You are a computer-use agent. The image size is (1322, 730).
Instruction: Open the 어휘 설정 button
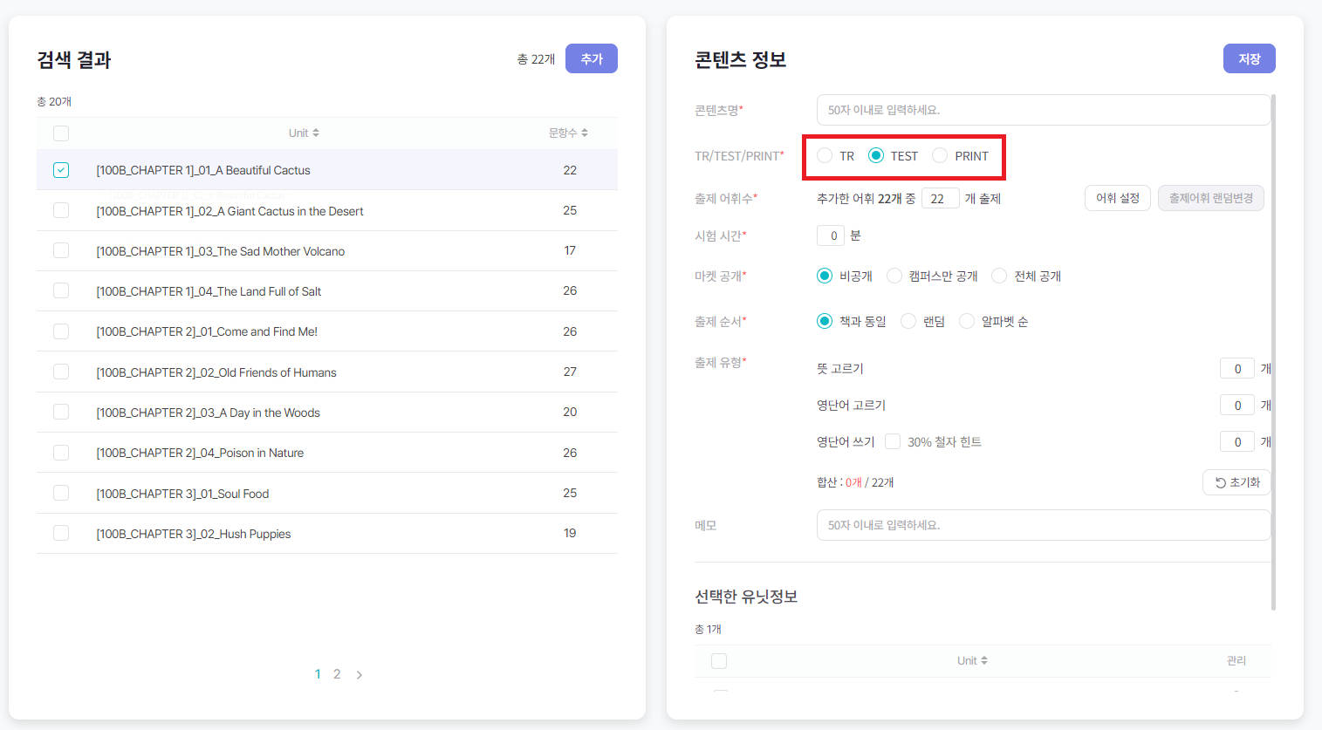pyautogui.click(x=1117, y=198)
